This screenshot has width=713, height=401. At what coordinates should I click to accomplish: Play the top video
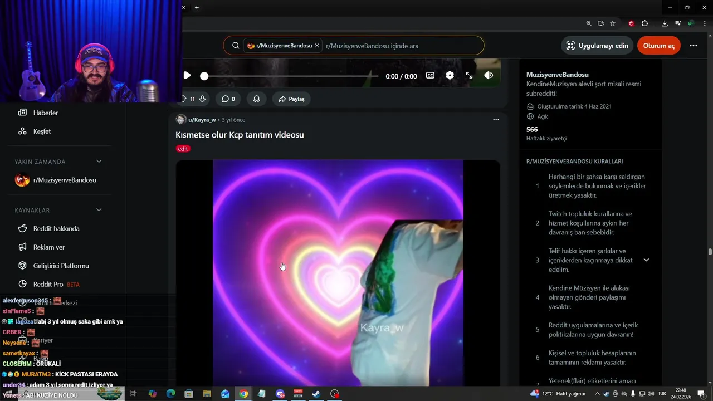(187, 76)
